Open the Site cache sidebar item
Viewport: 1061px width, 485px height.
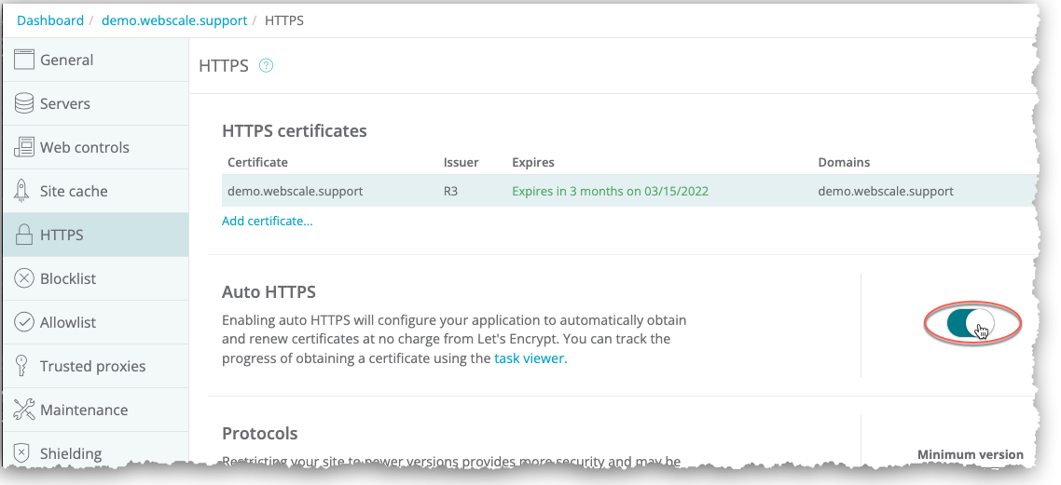pyautogui.click(x=74, y=191)
